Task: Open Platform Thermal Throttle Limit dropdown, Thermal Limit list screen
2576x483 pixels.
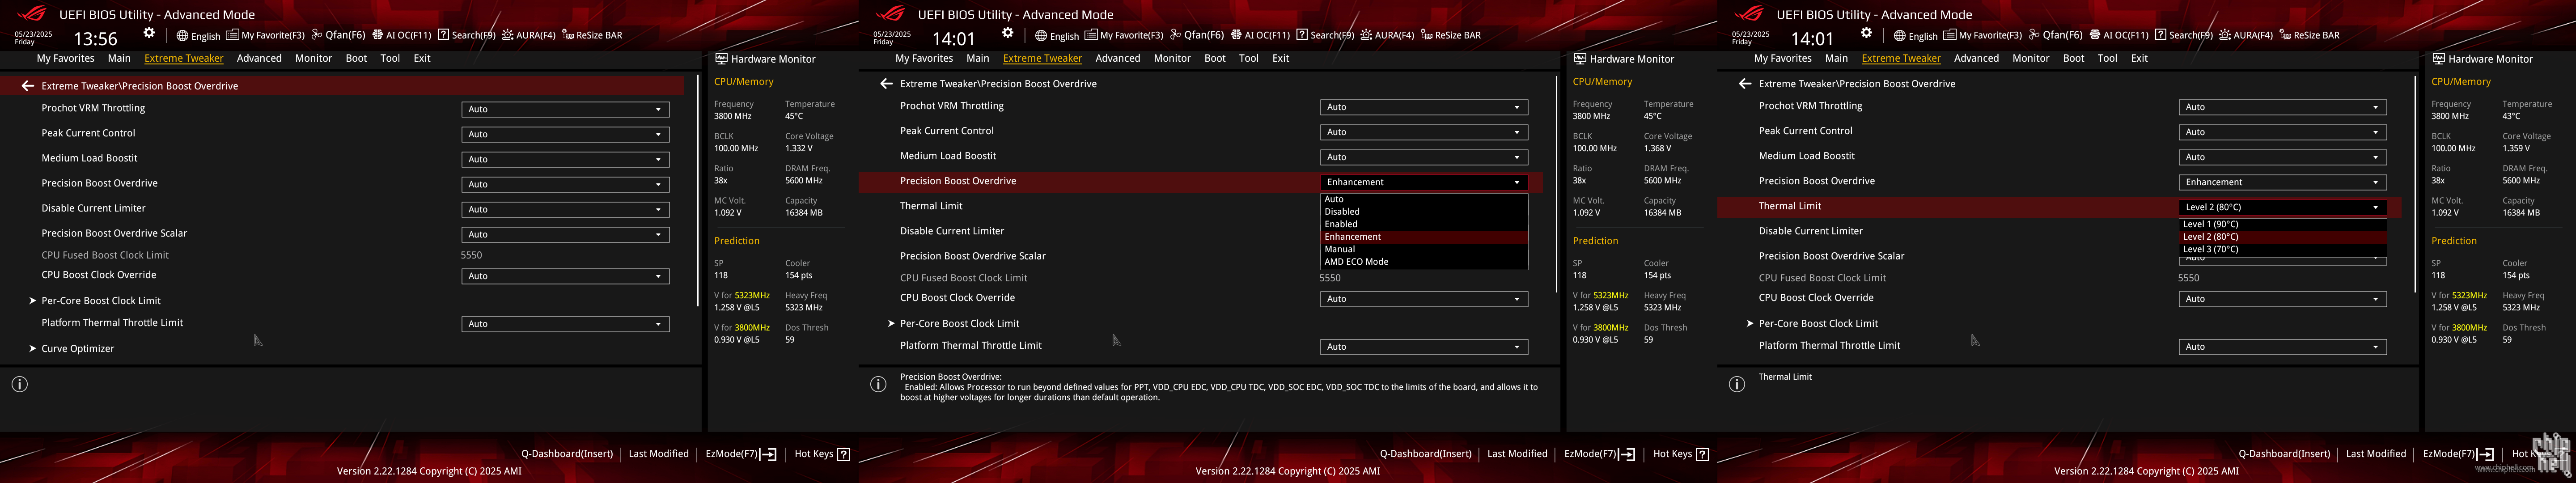Action: pyautogui.click(x=2283, y=347)
